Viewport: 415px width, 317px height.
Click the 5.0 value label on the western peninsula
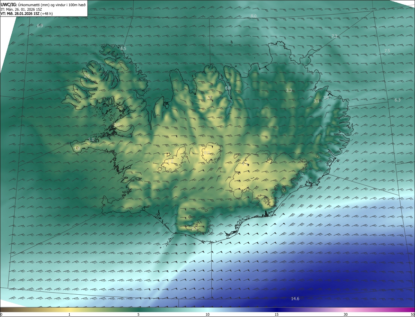coord(91,139)
